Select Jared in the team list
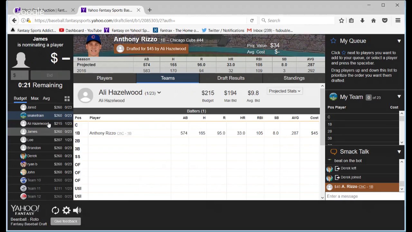Viewport: 412px width, 232px height. click(41, 107)
